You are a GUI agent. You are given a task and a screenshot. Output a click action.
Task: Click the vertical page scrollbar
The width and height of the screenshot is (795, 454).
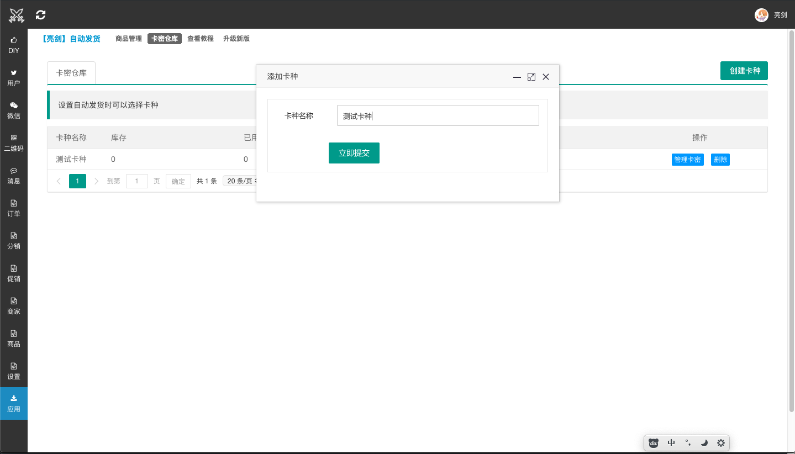(791, 220)
